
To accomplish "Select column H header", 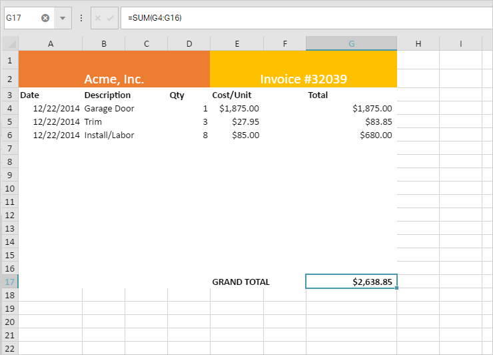I will (x=418, y=43).
